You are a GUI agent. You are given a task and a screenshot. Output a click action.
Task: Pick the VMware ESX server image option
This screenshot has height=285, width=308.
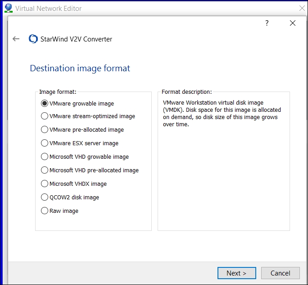click(45, 143)
